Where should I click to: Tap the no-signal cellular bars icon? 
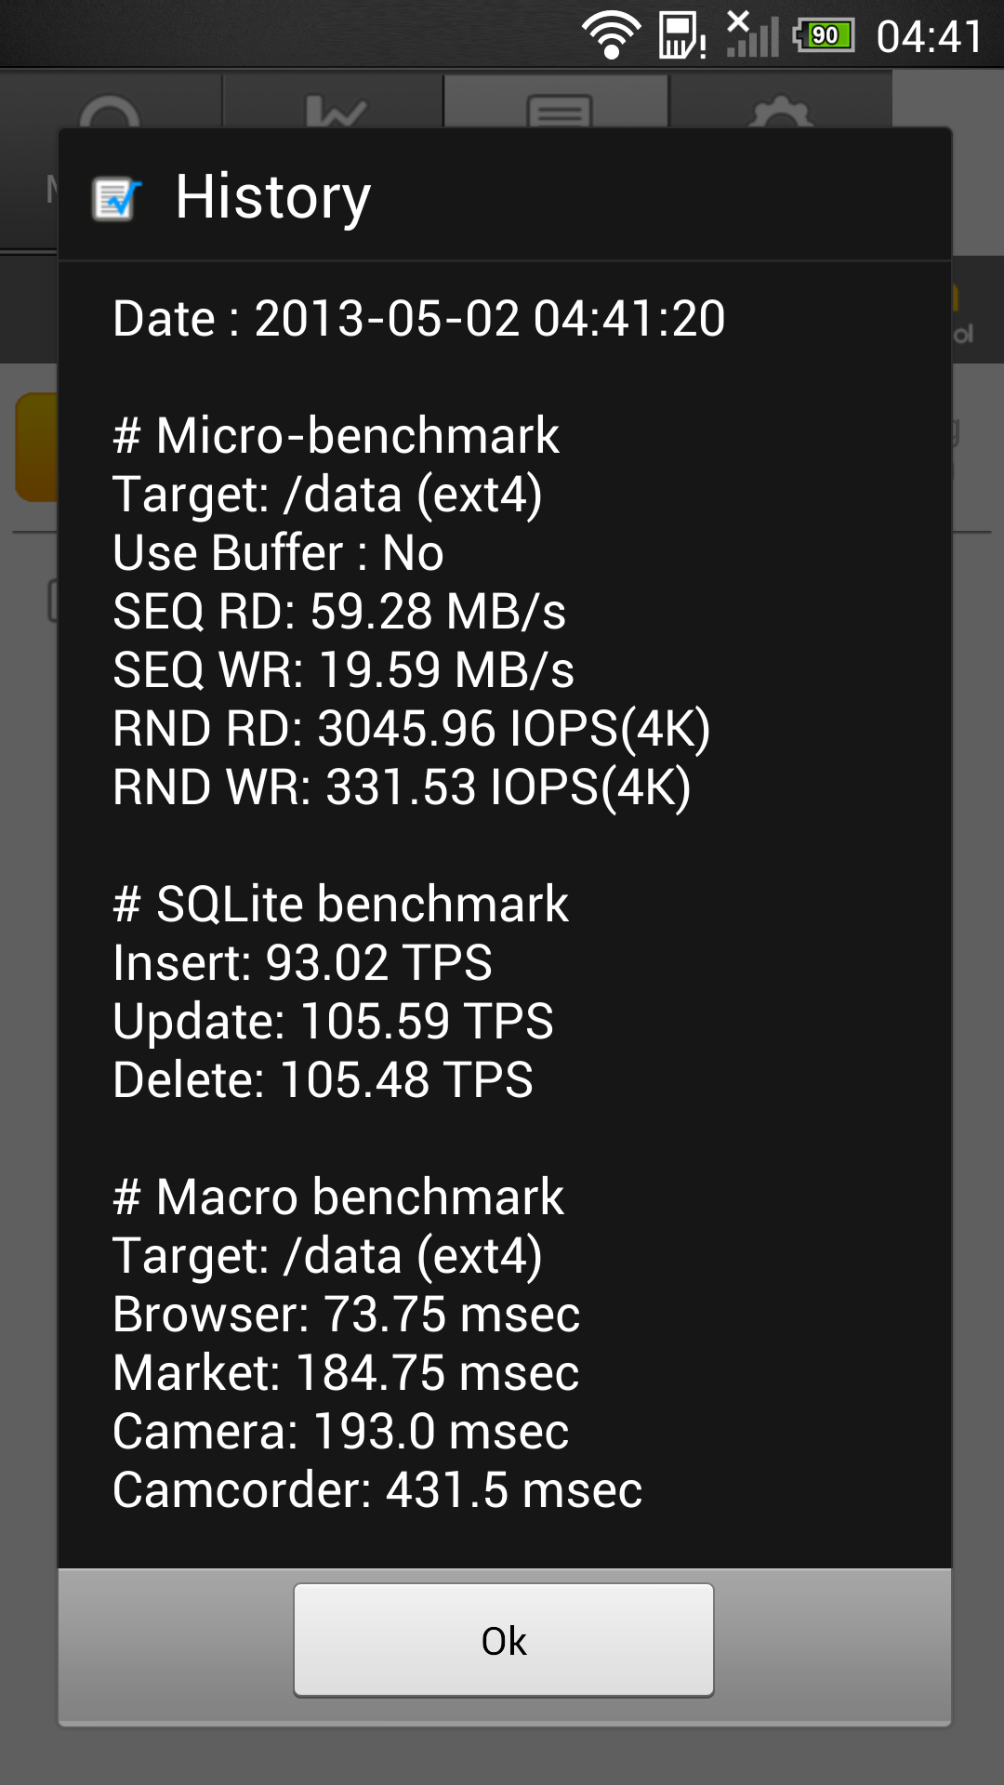pos(752,33)
